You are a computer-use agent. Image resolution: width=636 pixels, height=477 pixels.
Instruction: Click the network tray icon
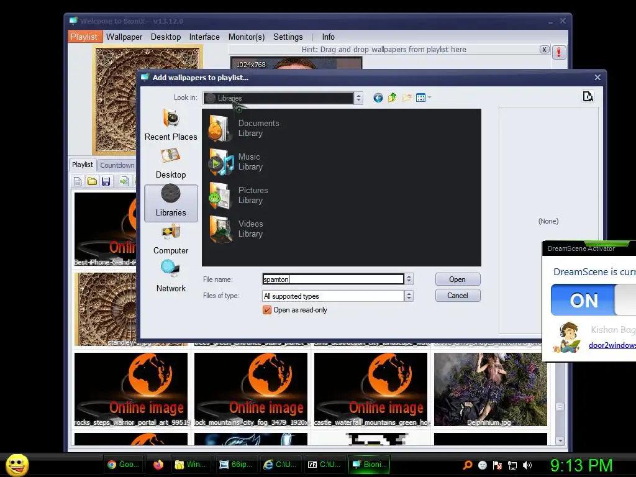[512, 465]
